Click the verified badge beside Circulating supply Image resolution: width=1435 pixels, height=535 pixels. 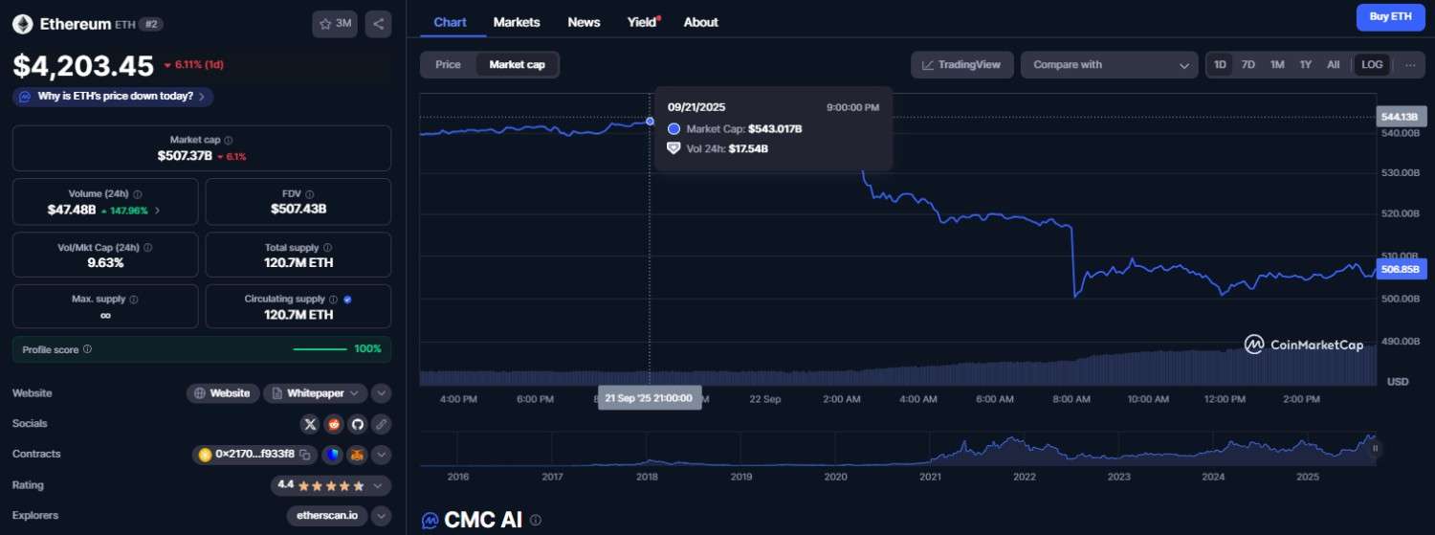(x=347, y=300)
